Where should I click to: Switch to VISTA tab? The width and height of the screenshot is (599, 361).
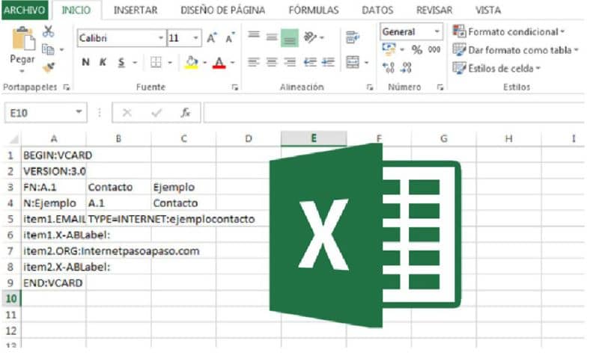(488, 10)
